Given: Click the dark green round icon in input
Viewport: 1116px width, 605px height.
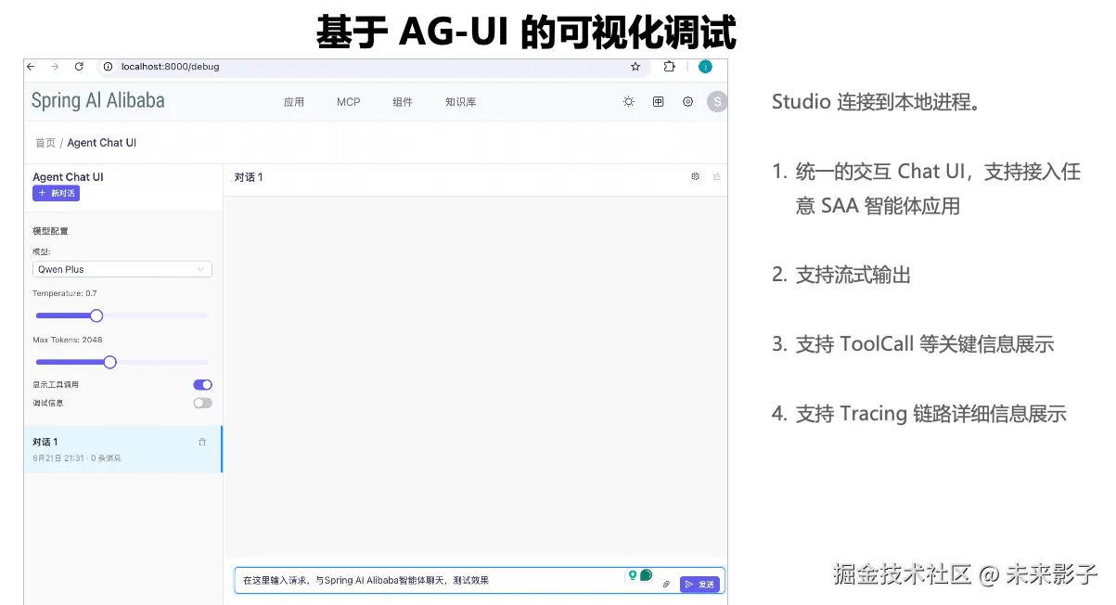Looking at the screenshot, I should click(646, 575).
